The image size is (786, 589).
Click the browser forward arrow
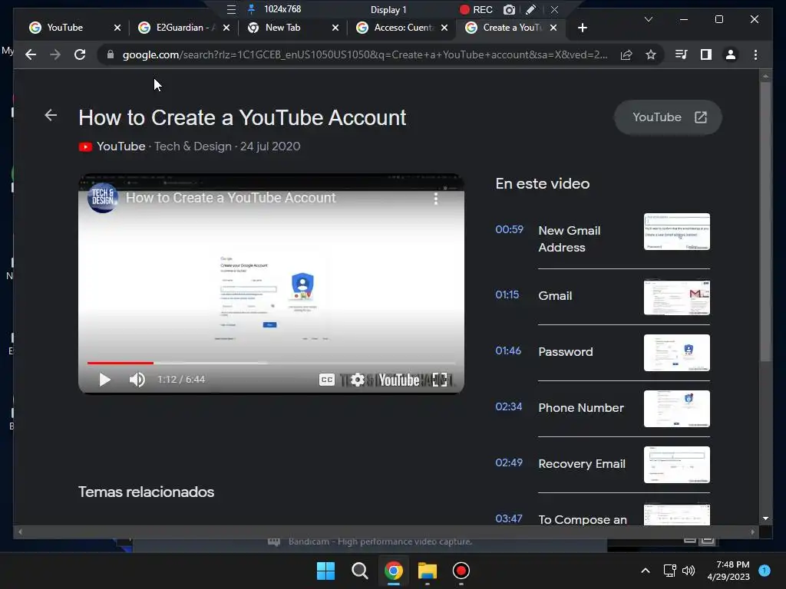(x=55, y=54)
